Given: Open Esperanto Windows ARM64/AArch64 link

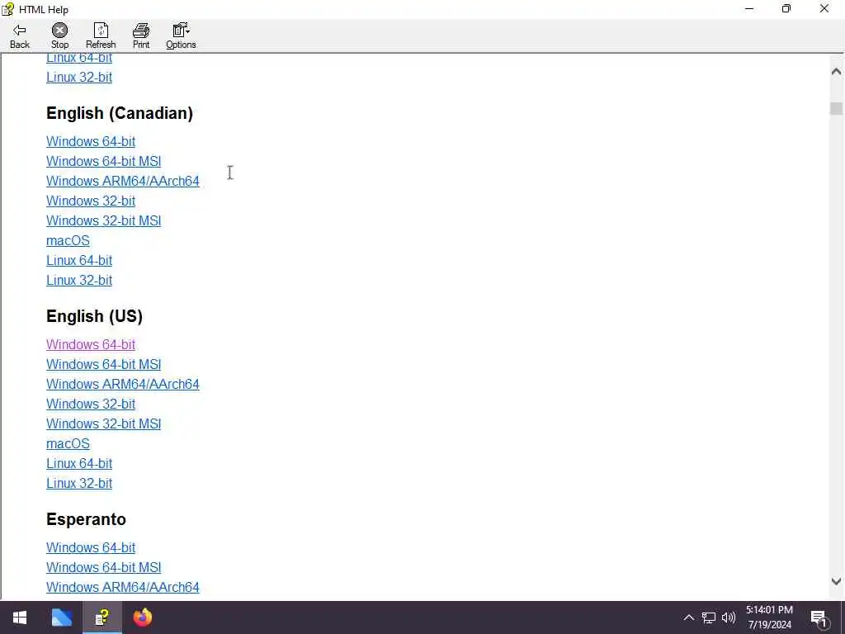Looking at the screenshot, I should click(x=123, y=587).
